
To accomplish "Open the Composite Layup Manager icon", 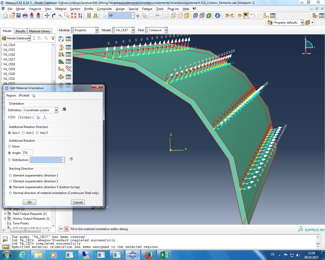I will pos(68,61).
